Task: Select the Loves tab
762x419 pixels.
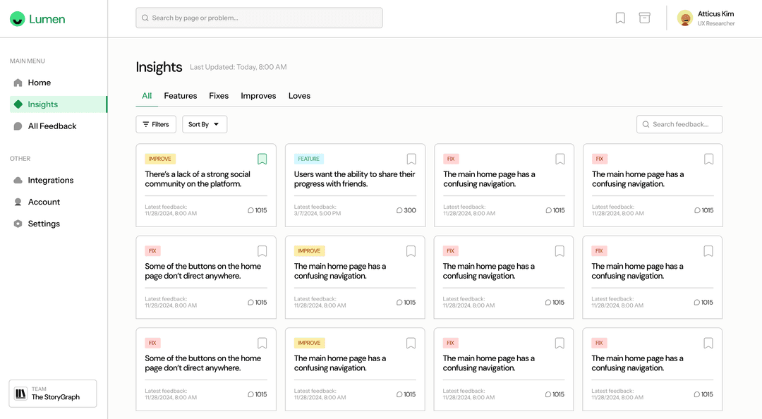Action: click(x=299, y=95)
